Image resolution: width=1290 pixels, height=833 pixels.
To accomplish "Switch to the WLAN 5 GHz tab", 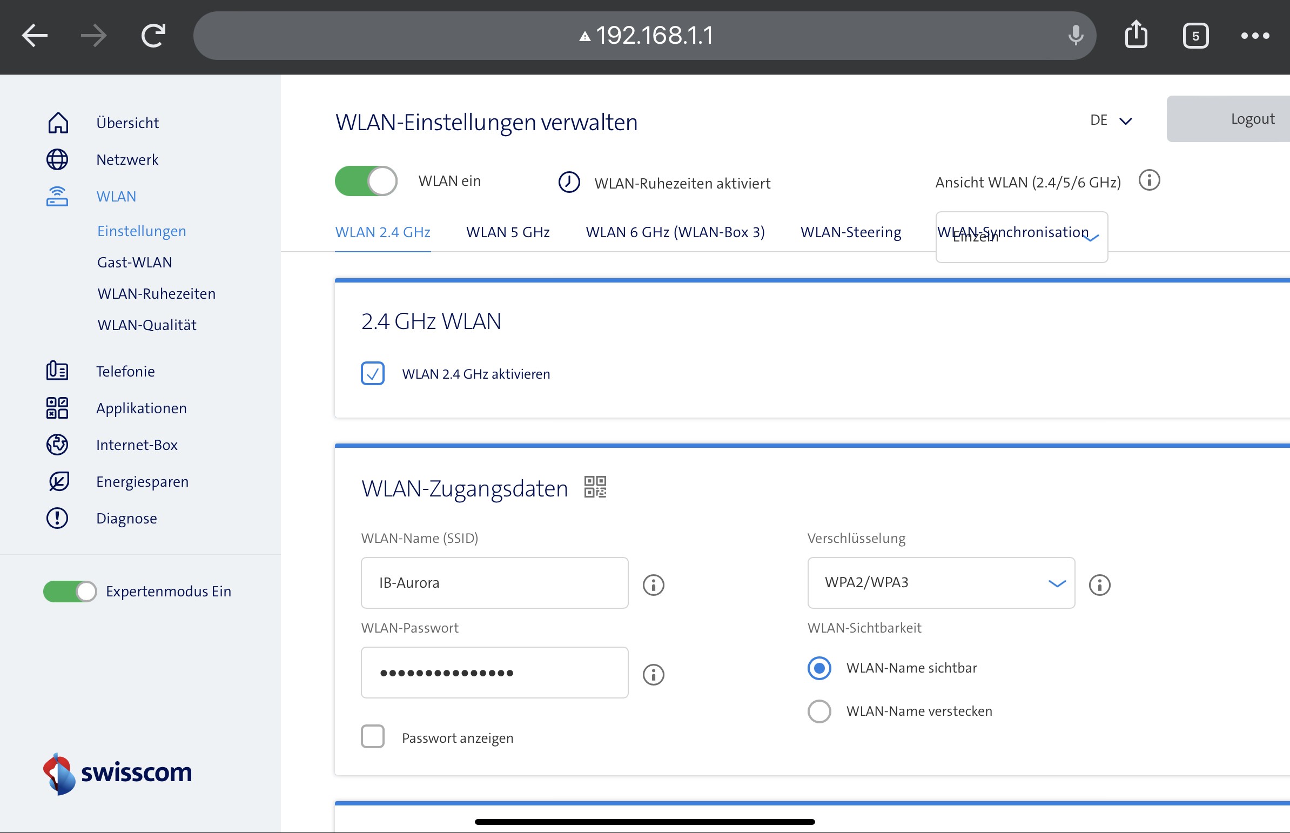I will pos(507,232).
